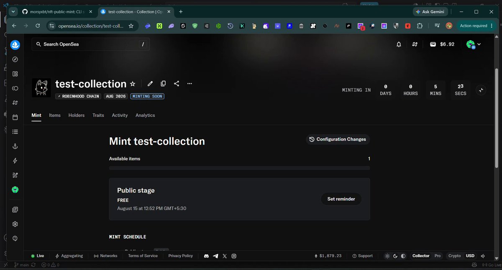
Task: Open OpenSea's Telegram link in footer
Action: click(x=215, y=256)
